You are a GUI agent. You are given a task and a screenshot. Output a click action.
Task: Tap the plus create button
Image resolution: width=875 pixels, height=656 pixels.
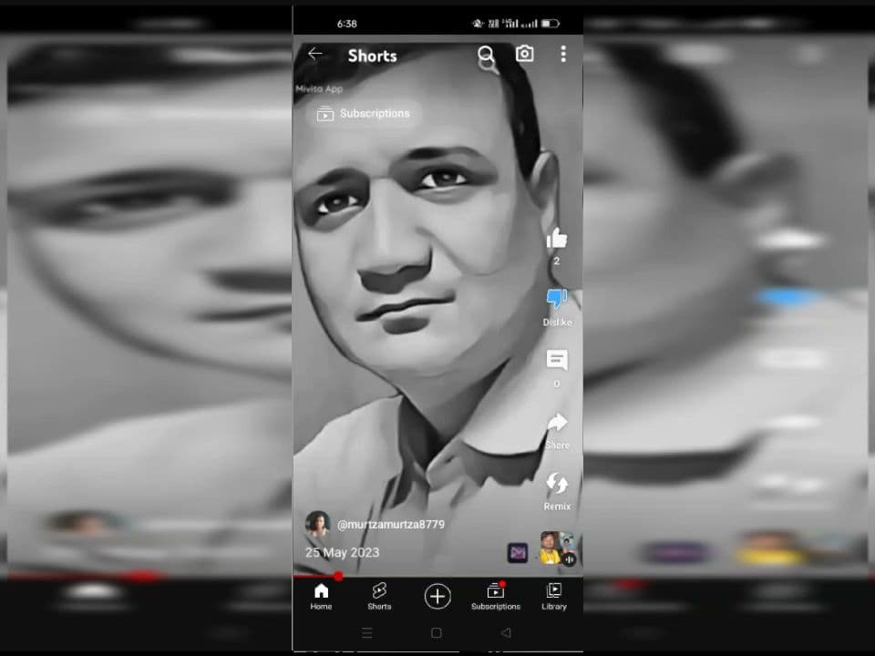coord(437,597)
